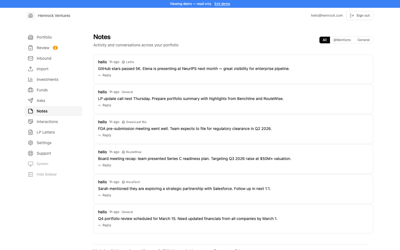Click the reply arrow on the GitHub stars note
This screenshot has height=250, width=400.
100,76
